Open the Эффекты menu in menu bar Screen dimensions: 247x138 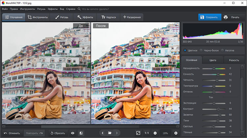tap(52, 9)
